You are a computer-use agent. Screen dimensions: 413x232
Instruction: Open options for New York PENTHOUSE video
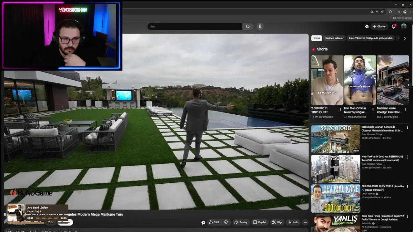pos(408,157)
